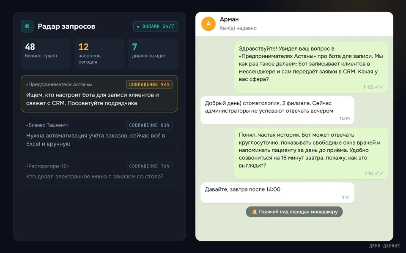Screen dimensions: 406x253
Task: Click the bell icon in the hot lead notice
Action: click(x=254, y=212)
